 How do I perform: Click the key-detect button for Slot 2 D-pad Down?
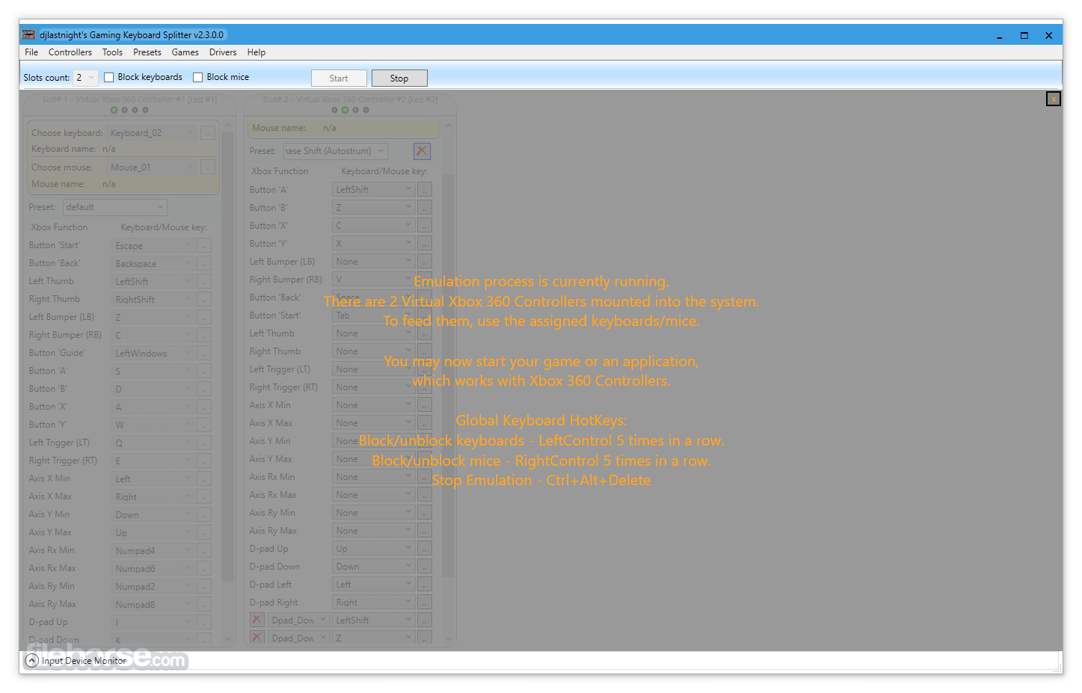click(x=425, y=567)
